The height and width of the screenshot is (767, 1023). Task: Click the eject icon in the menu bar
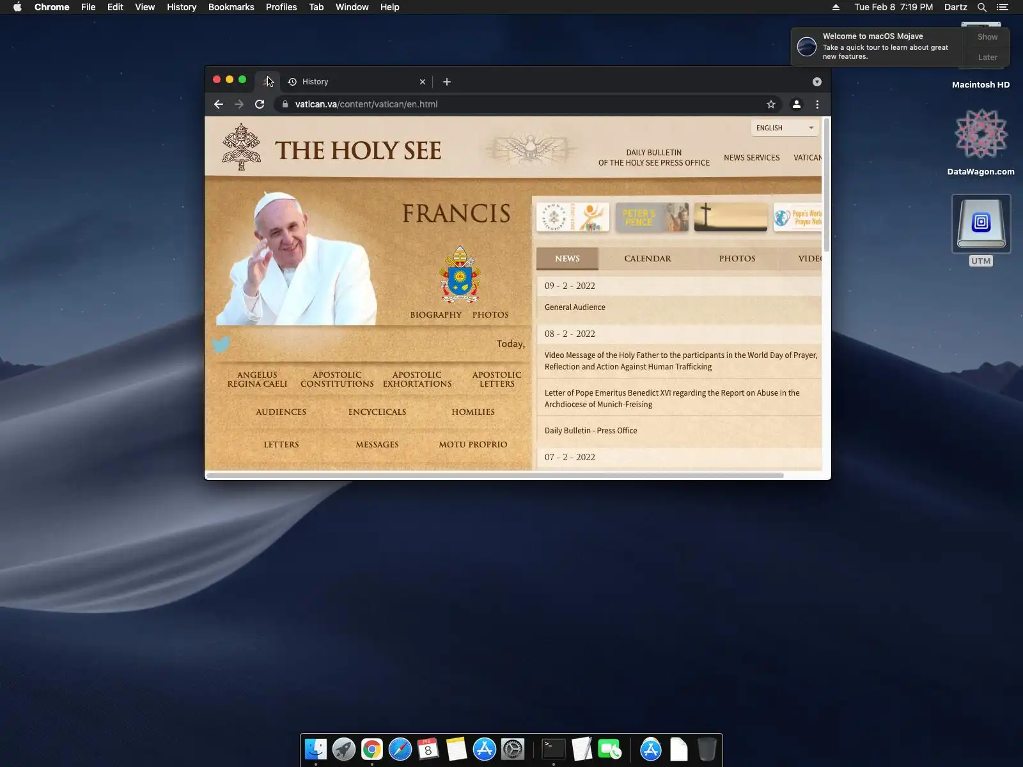point(836,7)
